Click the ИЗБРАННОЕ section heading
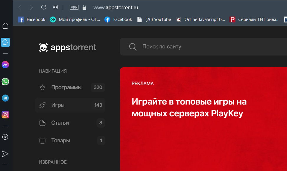Image resolution: width=287 pixels, height=171 pixels. (x=53, y=162)
